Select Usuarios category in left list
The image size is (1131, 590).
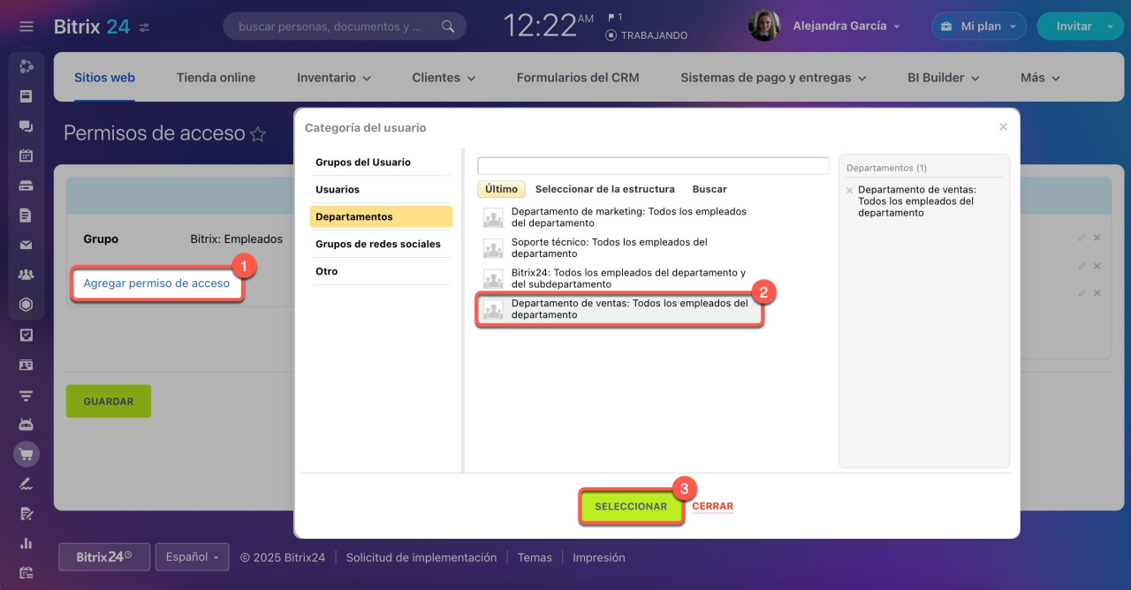[x=338, y=190]
